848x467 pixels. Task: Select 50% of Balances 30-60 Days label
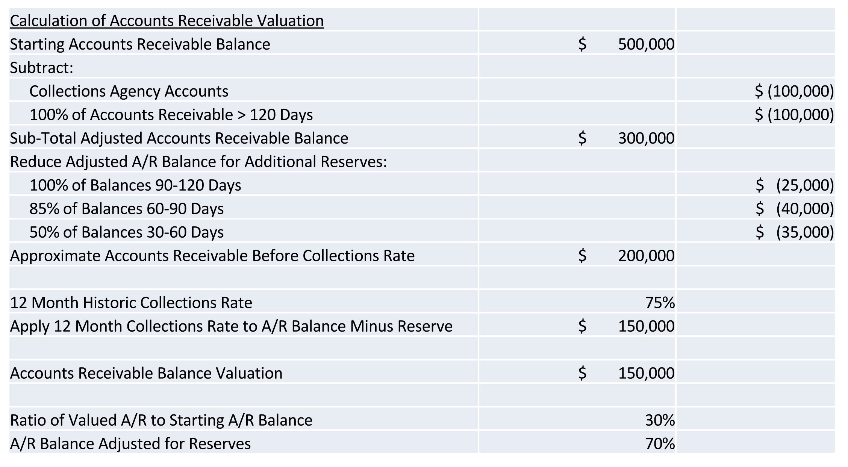[126, 232]
